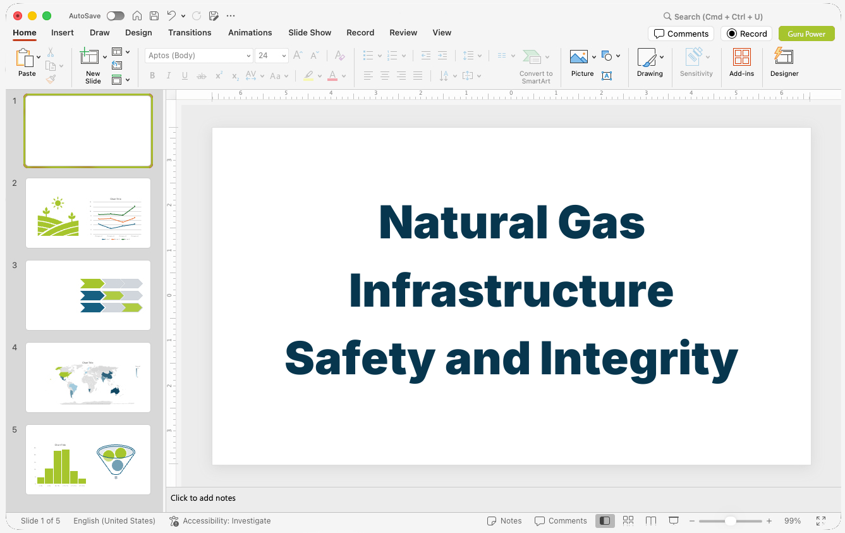This screenshot has height=533, width=845.
Task: Start slide show from status bar
Action: [x=674, y=521]
